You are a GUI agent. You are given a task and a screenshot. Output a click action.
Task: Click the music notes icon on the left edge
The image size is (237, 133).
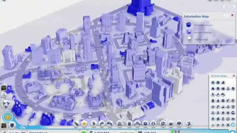pos(4,95)
